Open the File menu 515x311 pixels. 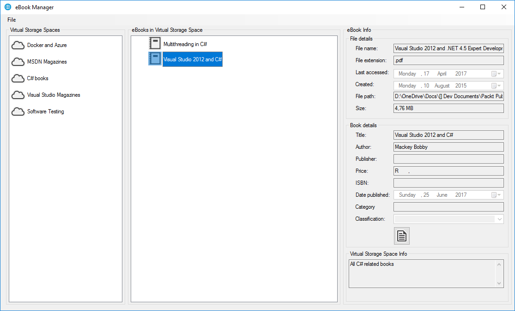(12, 20)
